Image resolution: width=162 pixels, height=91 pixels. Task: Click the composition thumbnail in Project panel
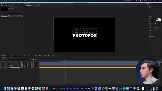[4, 9]
